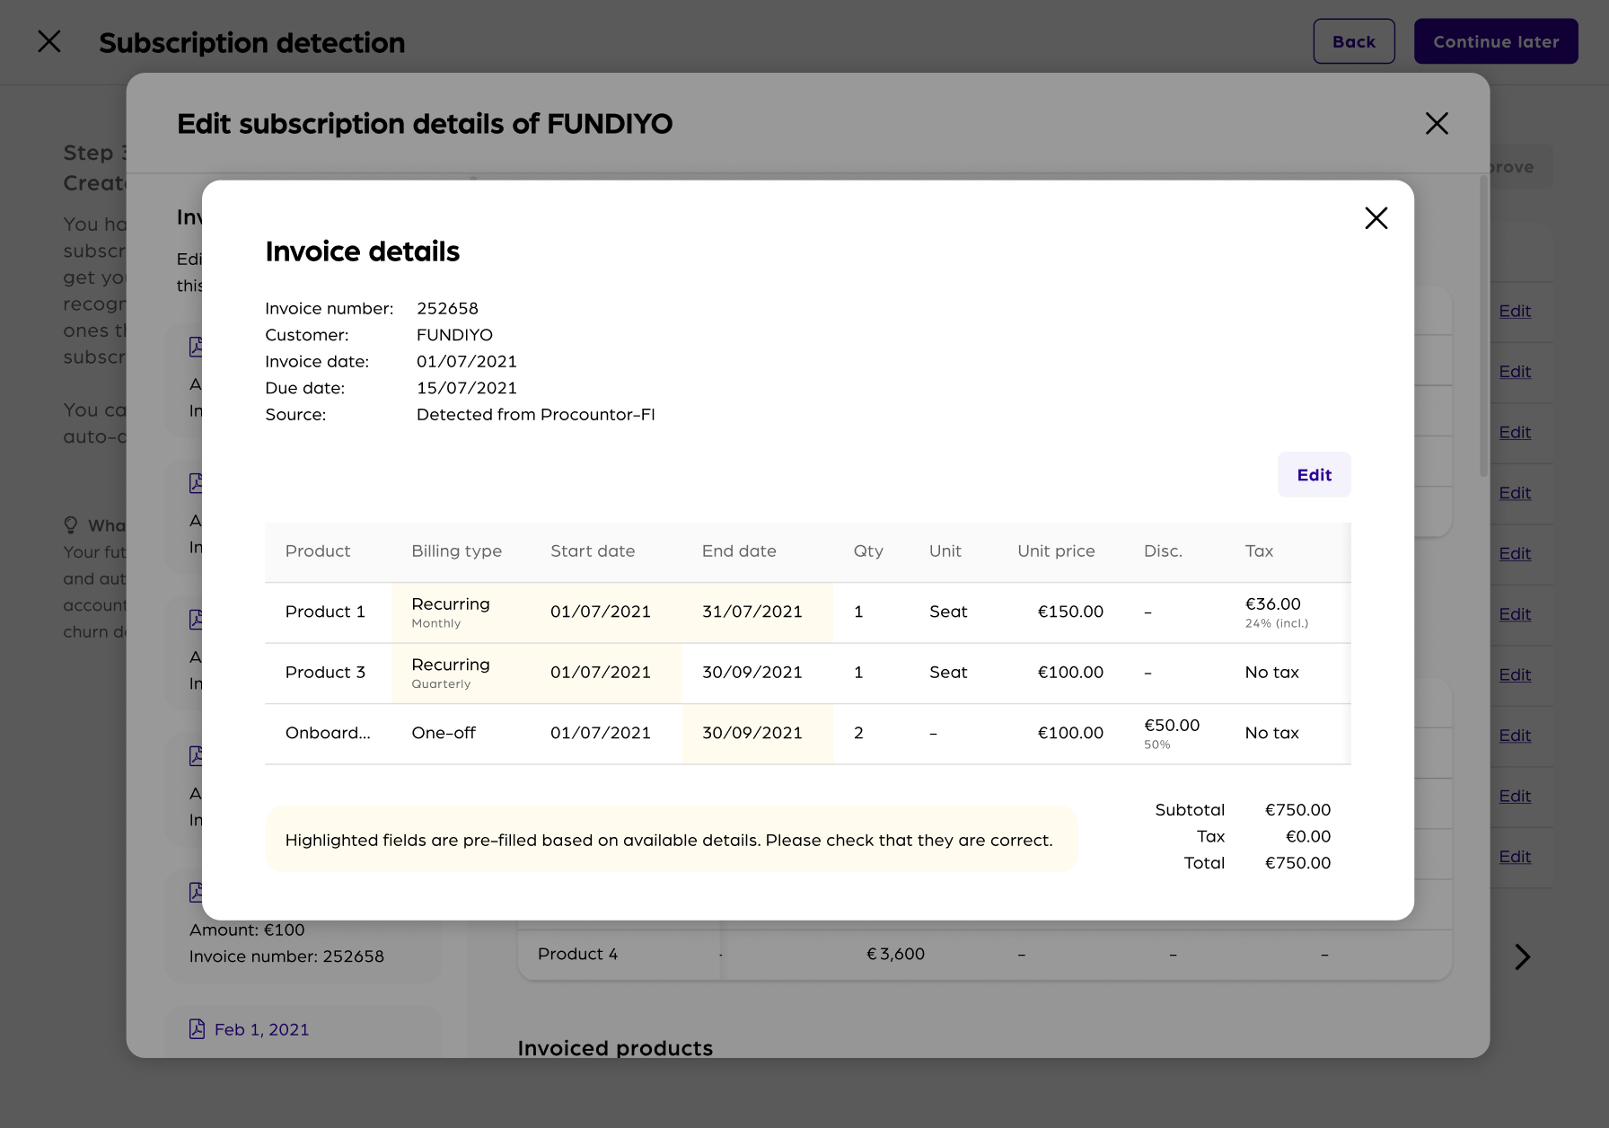Select the One-off billing type cell
1609x1128 pixels.
tap(461, 733)
